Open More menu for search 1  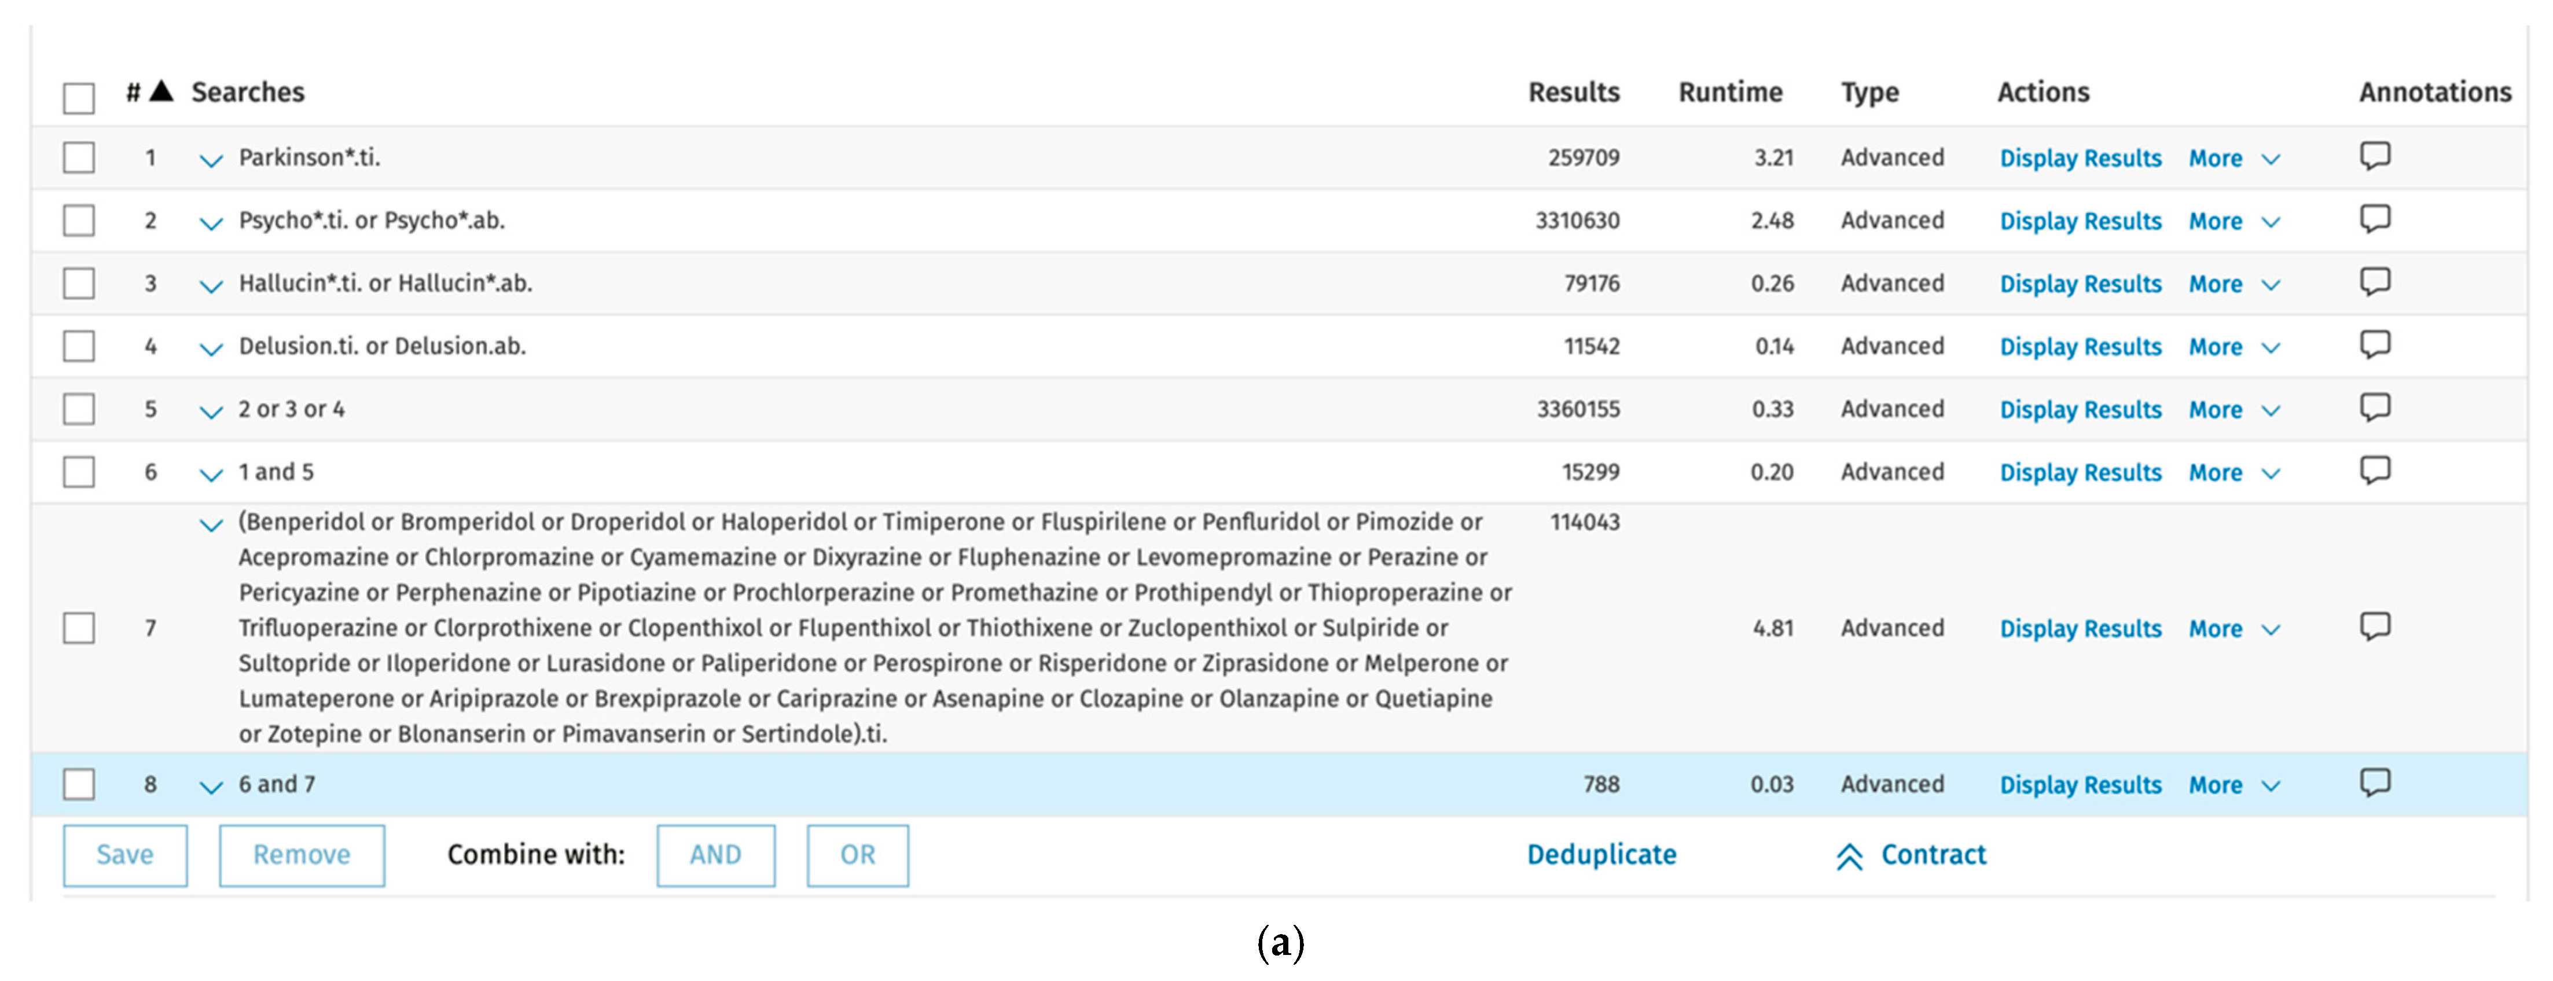tap(2234, 159)
